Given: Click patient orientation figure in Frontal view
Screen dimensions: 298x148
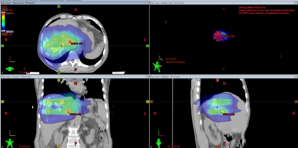Looking at the screenshot, I should (x=10, y=143).
